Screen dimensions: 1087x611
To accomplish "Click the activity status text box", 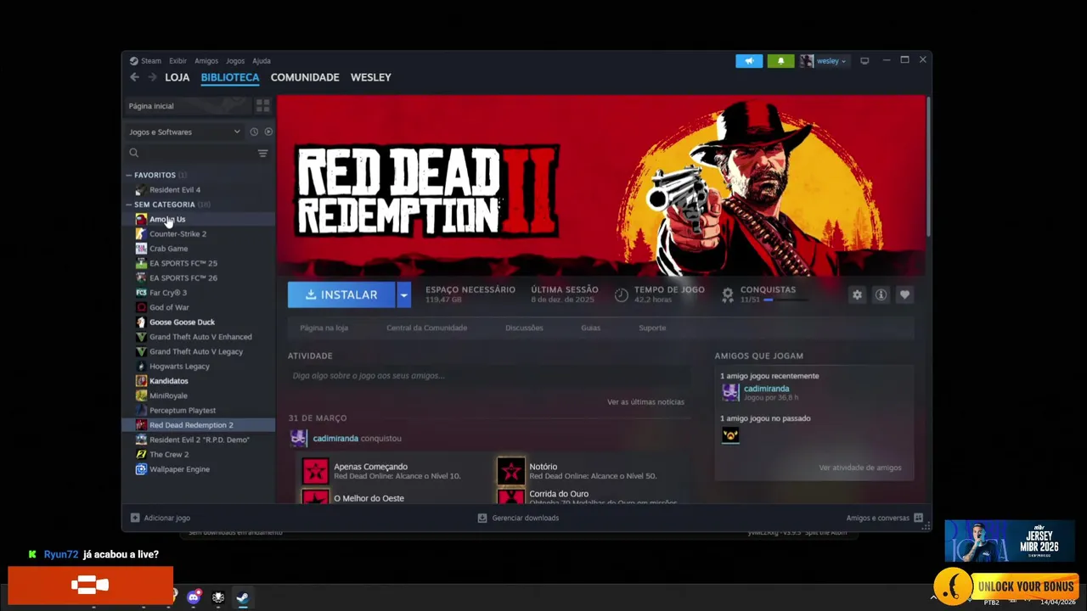I will point(488,375).
